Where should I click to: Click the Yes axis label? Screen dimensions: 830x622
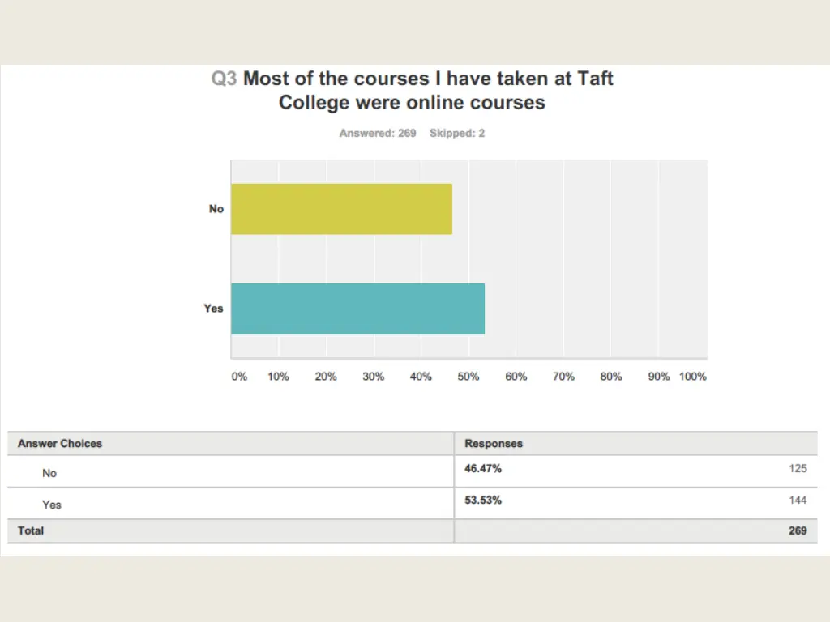pos(213,309)
